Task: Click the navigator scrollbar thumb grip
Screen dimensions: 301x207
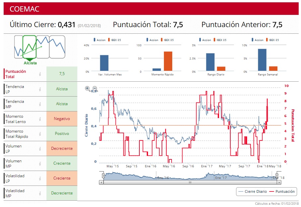Action: (190, 183)
